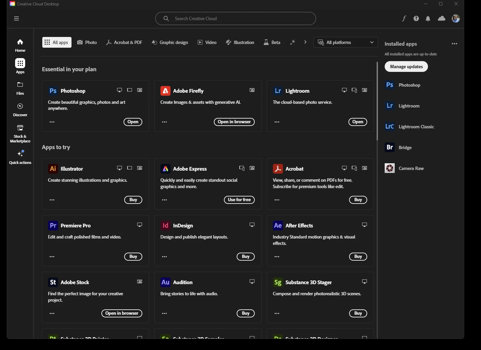
Task: Open Lightroom with the Open button
Action: pyautogui.click(x=358, y=122)
